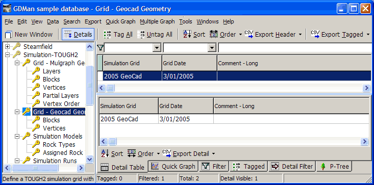The width and height of the screenshot is (374, 185).
Task: Open the first filter combo box dropdown
Action: pos(157,48)
